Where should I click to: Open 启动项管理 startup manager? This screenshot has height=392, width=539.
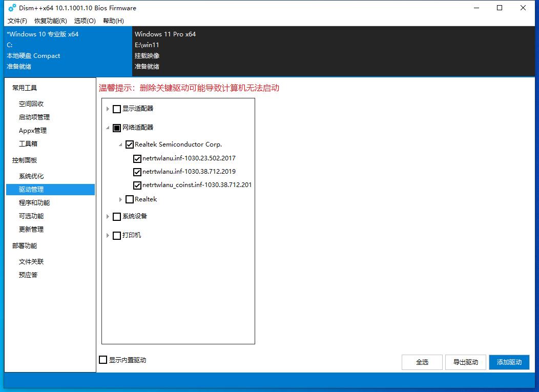(x=35, y=117)
